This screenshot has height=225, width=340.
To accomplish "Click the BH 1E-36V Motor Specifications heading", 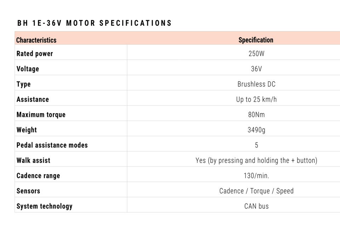I will click(94, 23).
